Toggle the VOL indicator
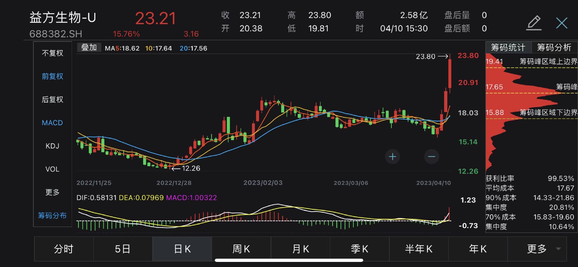 point(52,169)
